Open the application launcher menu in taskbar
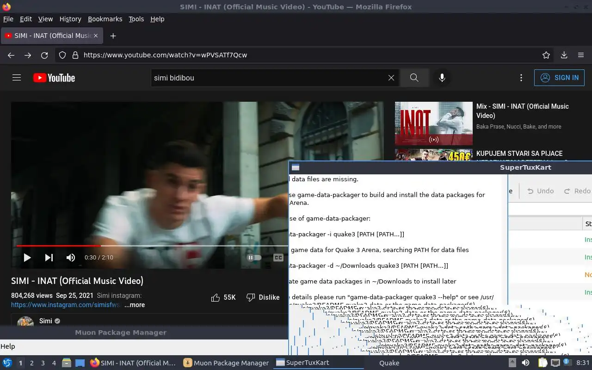592x370 pixels. [7, 363]
